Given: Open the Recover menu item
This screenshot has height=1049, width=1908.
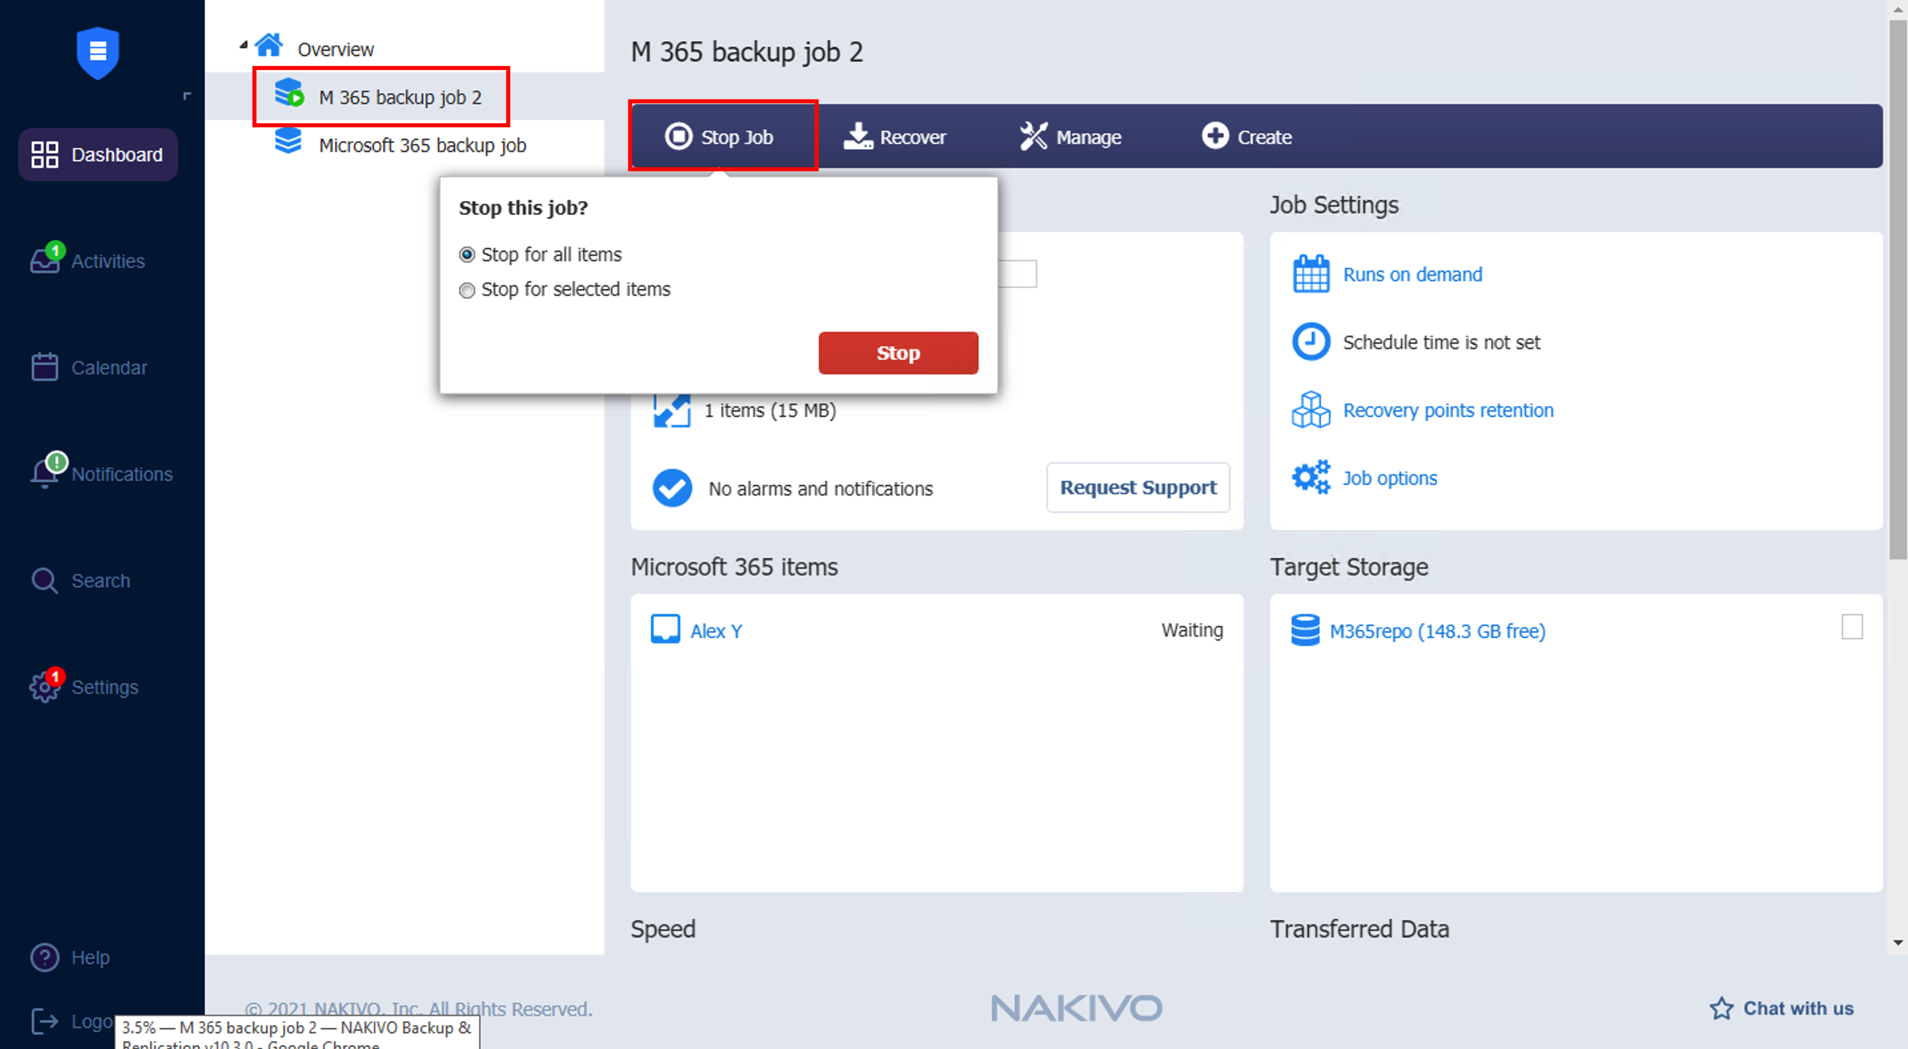Looking at the screenshot, I should click(895, 137).
